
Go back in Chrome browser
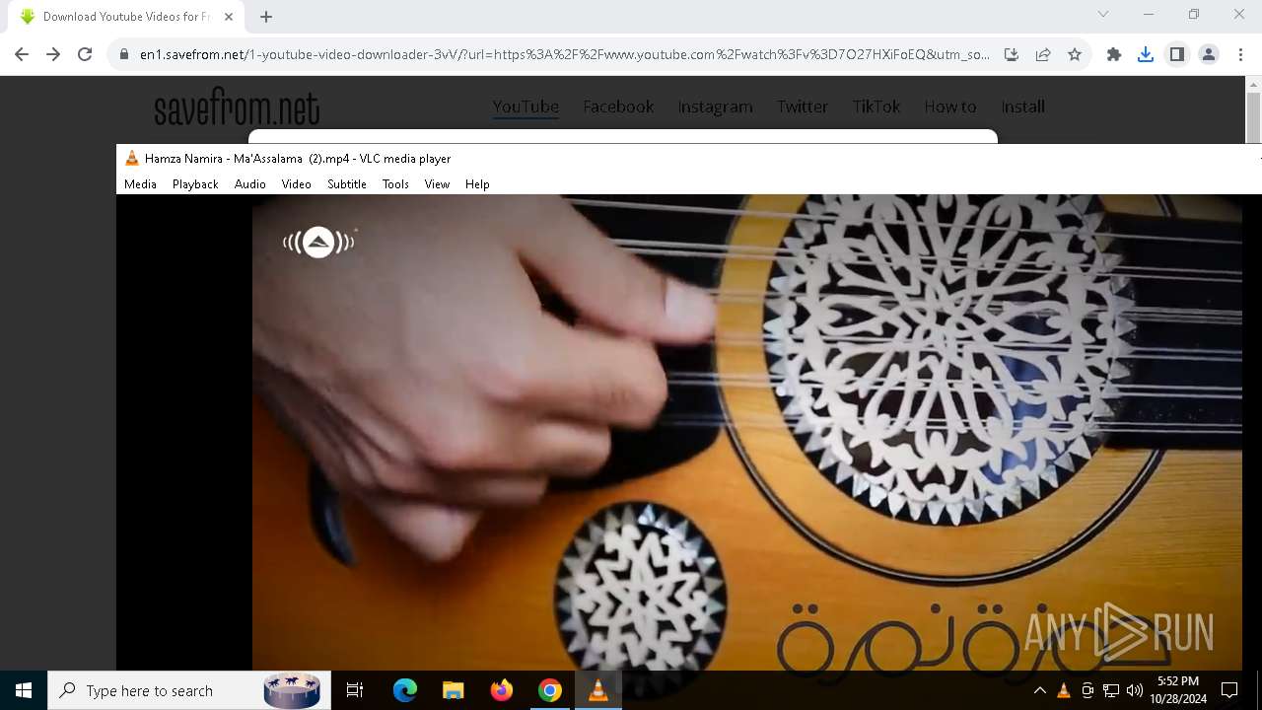22,54
